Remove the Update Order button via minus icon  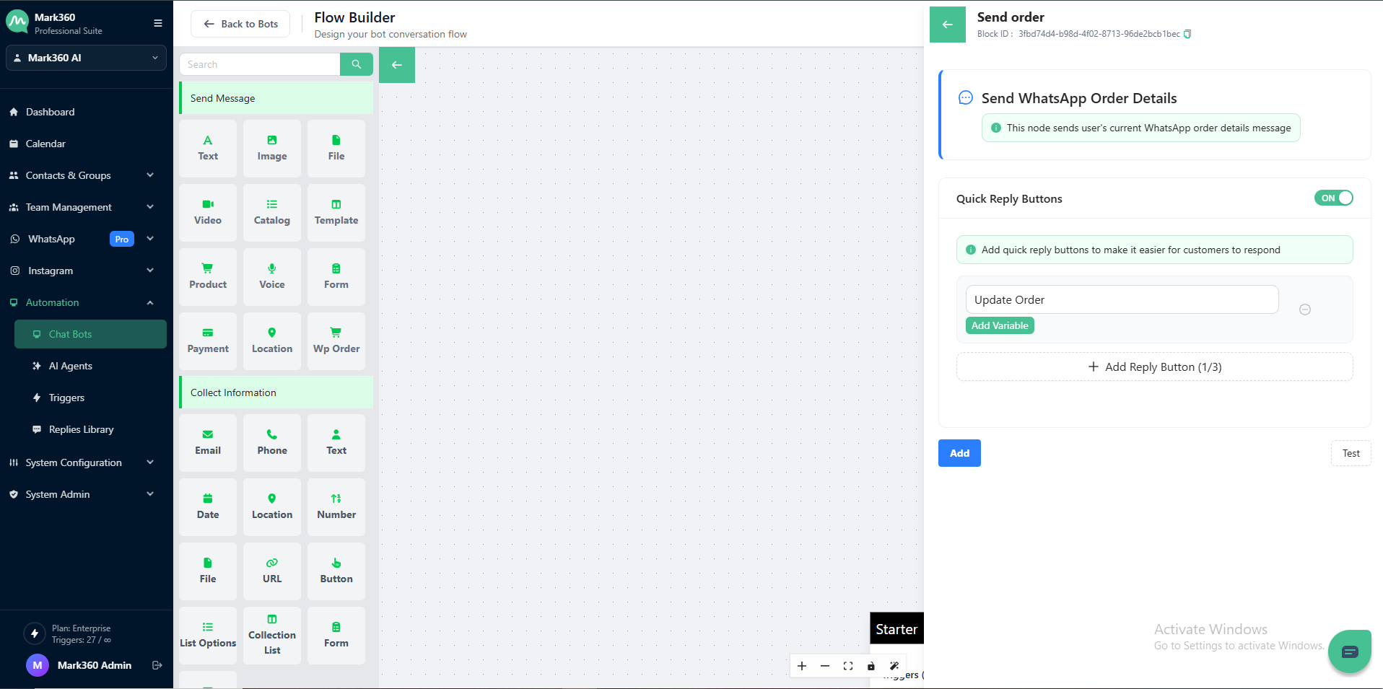[1304, 309]
